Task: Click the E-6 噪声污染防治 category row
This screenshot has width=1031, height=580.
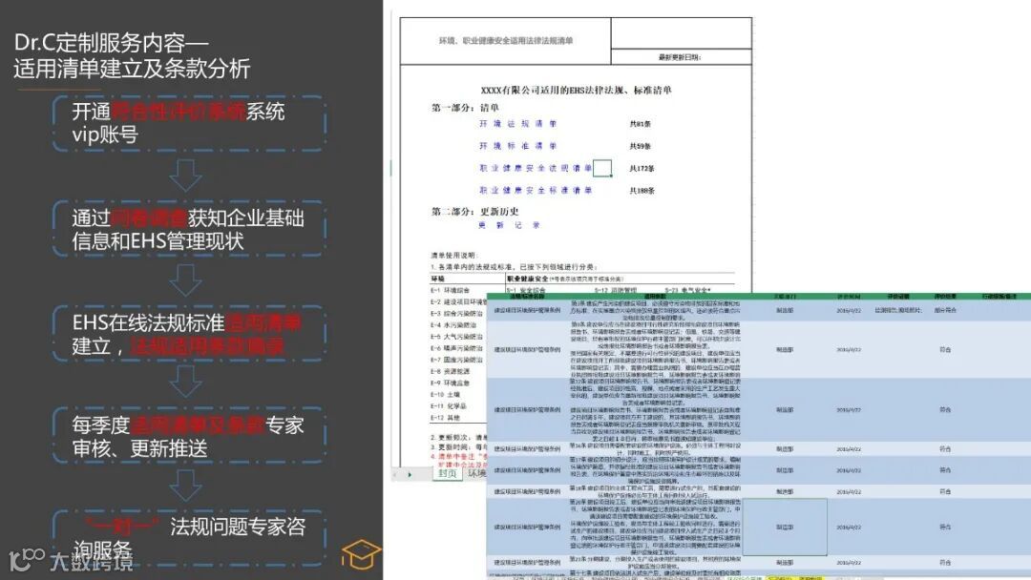Action: tap(455, 348)
